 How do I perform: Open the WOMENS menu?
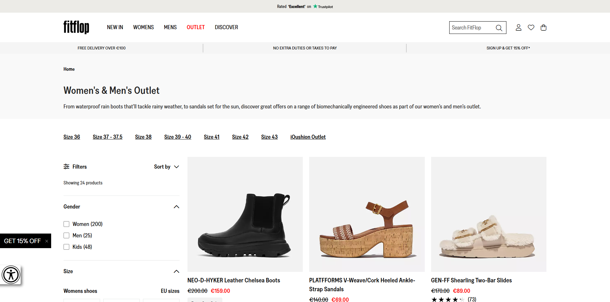(x=143, y=27)
